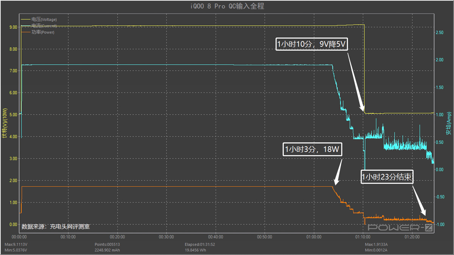Click the Elapsed:01:31:52 status readout
This screenshot has height=255, width=454.
tap(199, 244)
